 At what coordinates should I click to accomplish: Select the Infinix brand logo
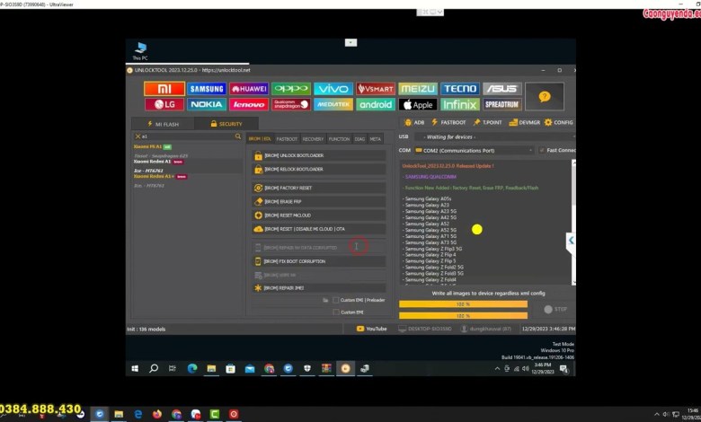pos(460,104)
